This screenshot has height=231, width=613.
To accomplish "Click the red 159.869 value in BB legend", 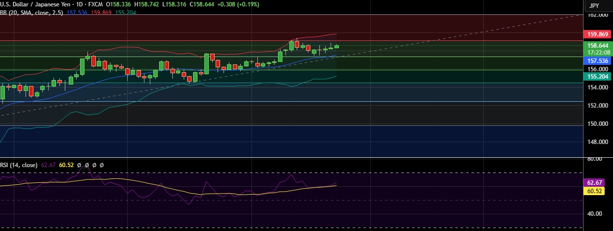I will pos(101,12).
